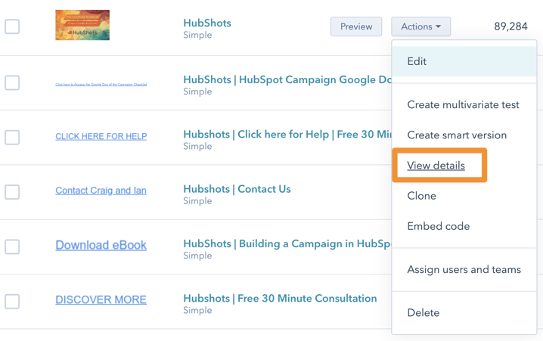Check the box next to Click here for Help
This screenshot has width=543, height=341.
point(12,137)
